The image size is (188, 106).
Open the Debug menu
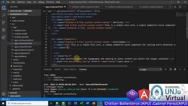pyautogui.click(x=41, y=2)
